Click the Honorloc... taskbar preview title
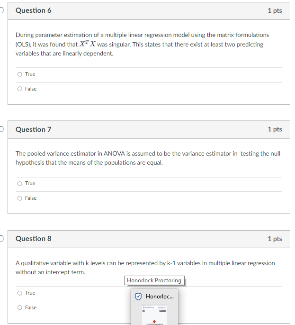The width and height of the screenshot is (295, 325). (x=160, y=297)
